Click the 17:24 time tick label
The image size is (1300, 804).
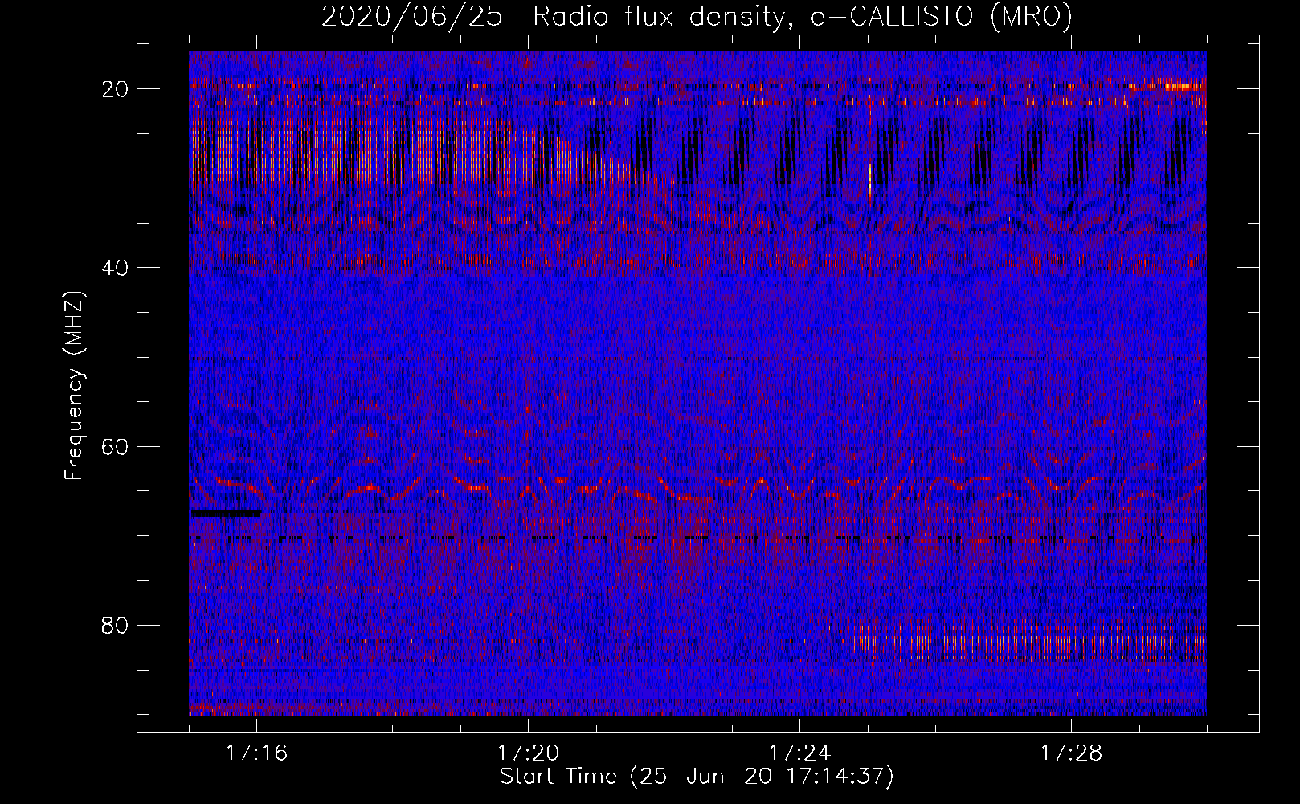pos(799,753)
